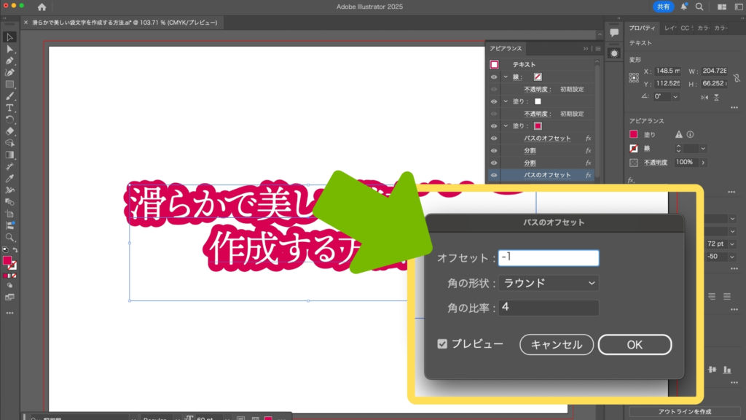Click the キャンセル button
This screenshot has height=420, width=746.
pyautogui.click(x=557, y=345)
